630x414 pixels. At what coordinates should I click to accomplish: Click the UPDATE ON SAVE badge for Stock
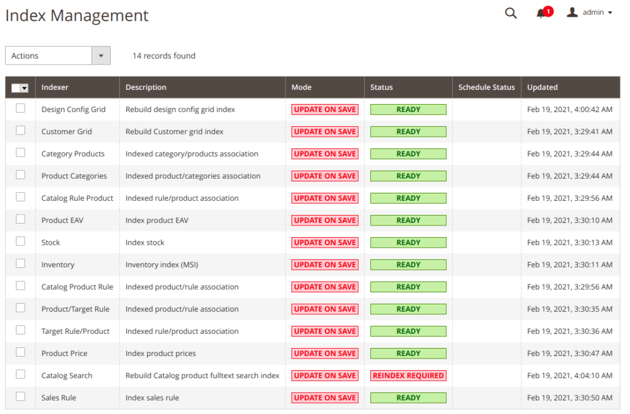pos(325,242)
